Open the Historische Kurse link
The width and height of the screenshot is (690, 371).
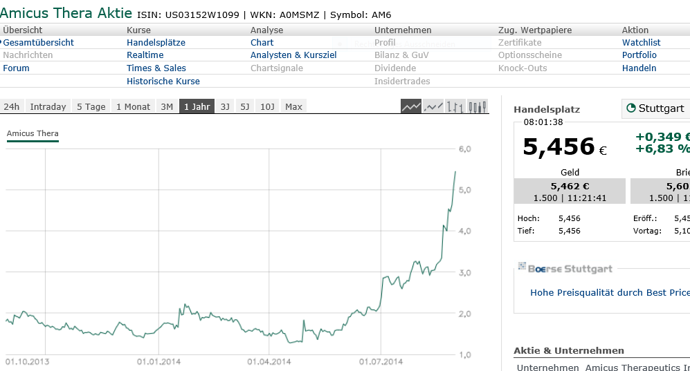(163, 82)
